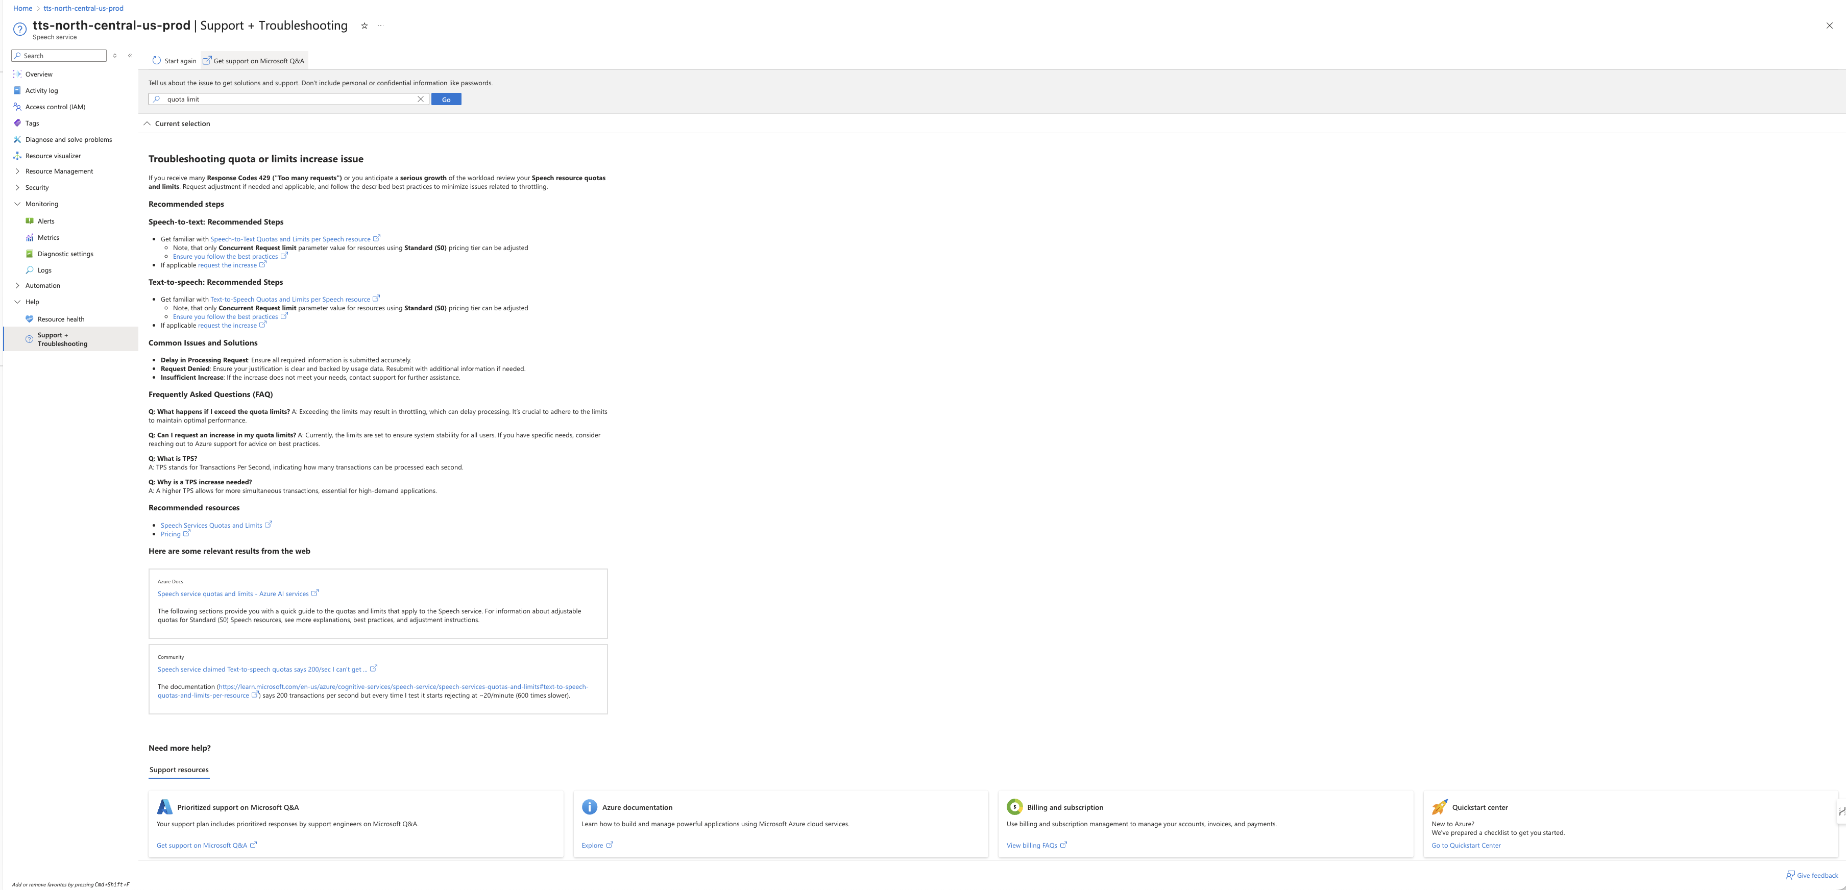Expand the Security section
This screenshot has height=890, width=1846.
point(17,188)
